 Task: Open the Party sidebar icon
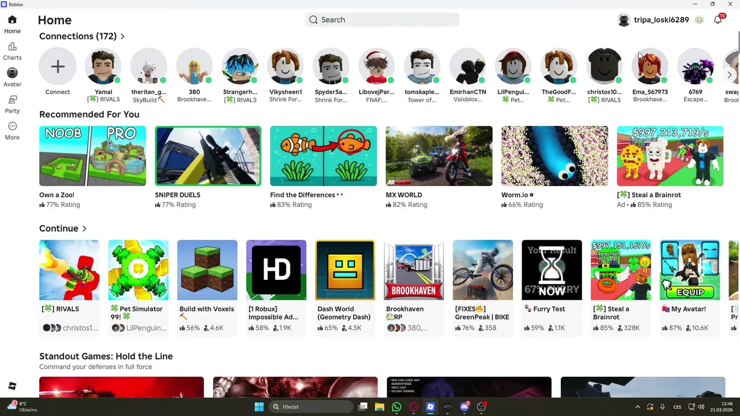(12, 100)
